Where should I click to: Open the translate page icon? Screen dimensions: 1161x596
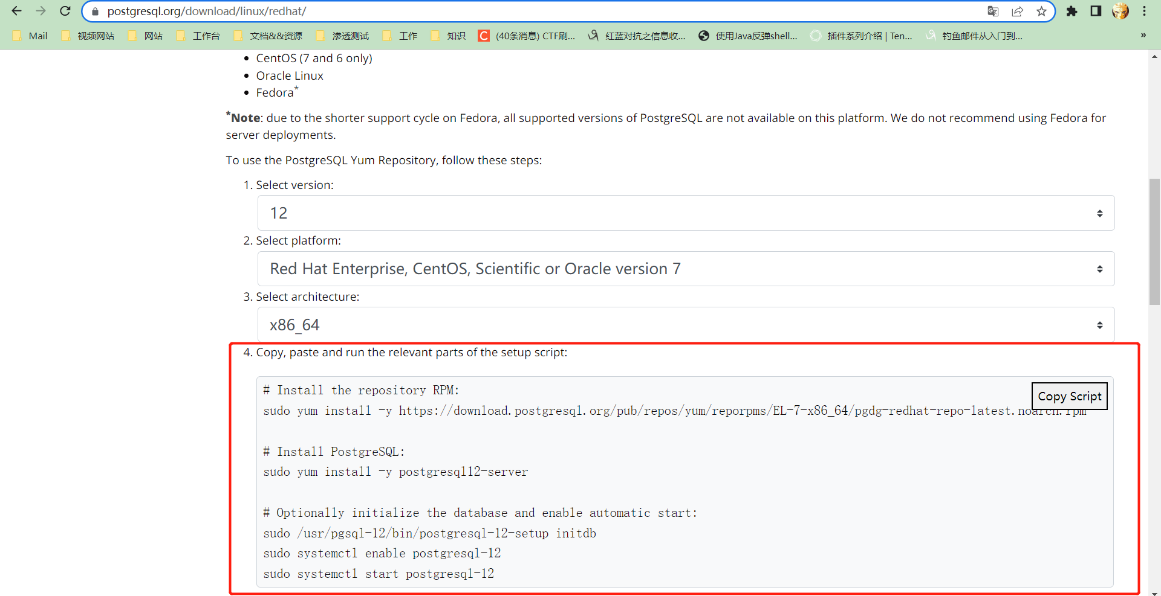point(993,11)
